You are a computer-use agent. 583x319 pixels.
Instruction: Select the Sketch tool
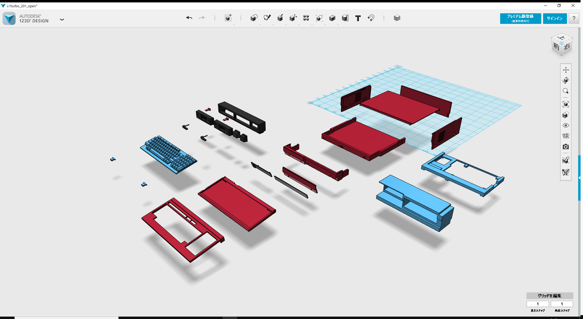267,18
